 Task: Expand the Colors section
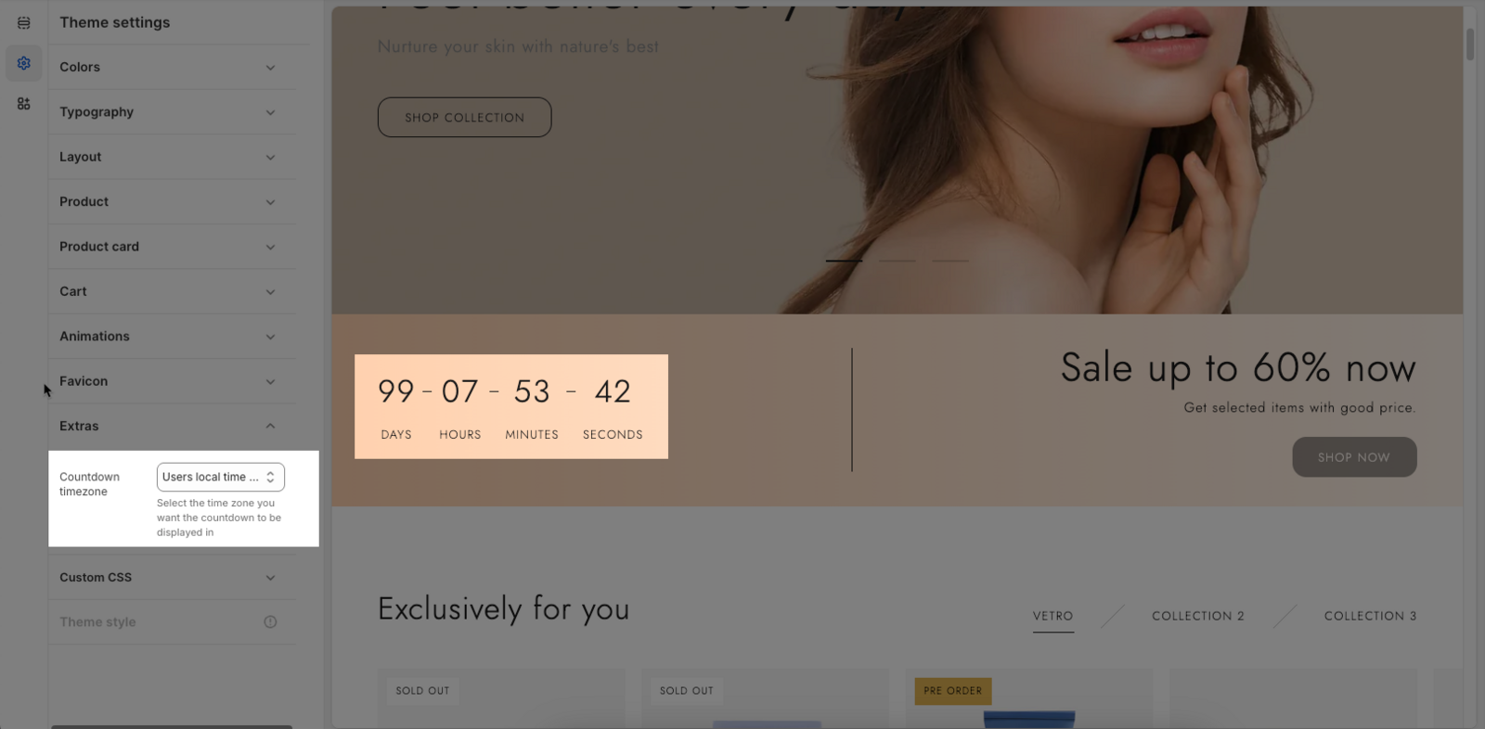point(173,68)
